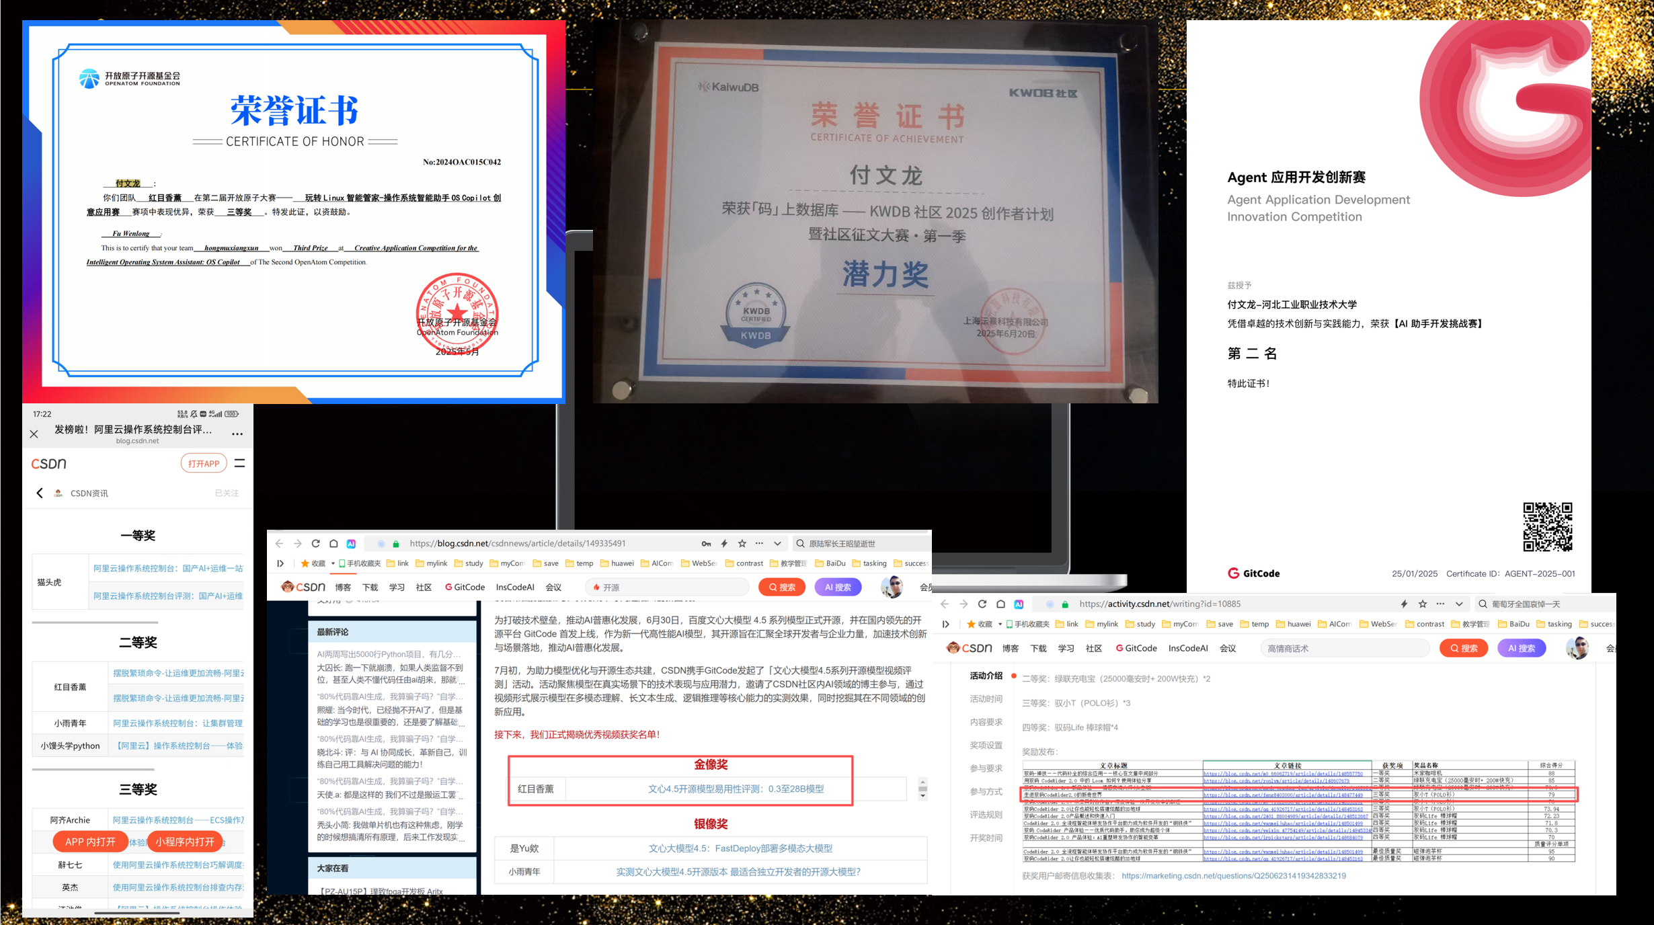This screenshot has height=925, width=1654.
Task: Toggle the 已关注 follow status for CSDN资讯
Action: pyautogui.click(x=227, y=493)
